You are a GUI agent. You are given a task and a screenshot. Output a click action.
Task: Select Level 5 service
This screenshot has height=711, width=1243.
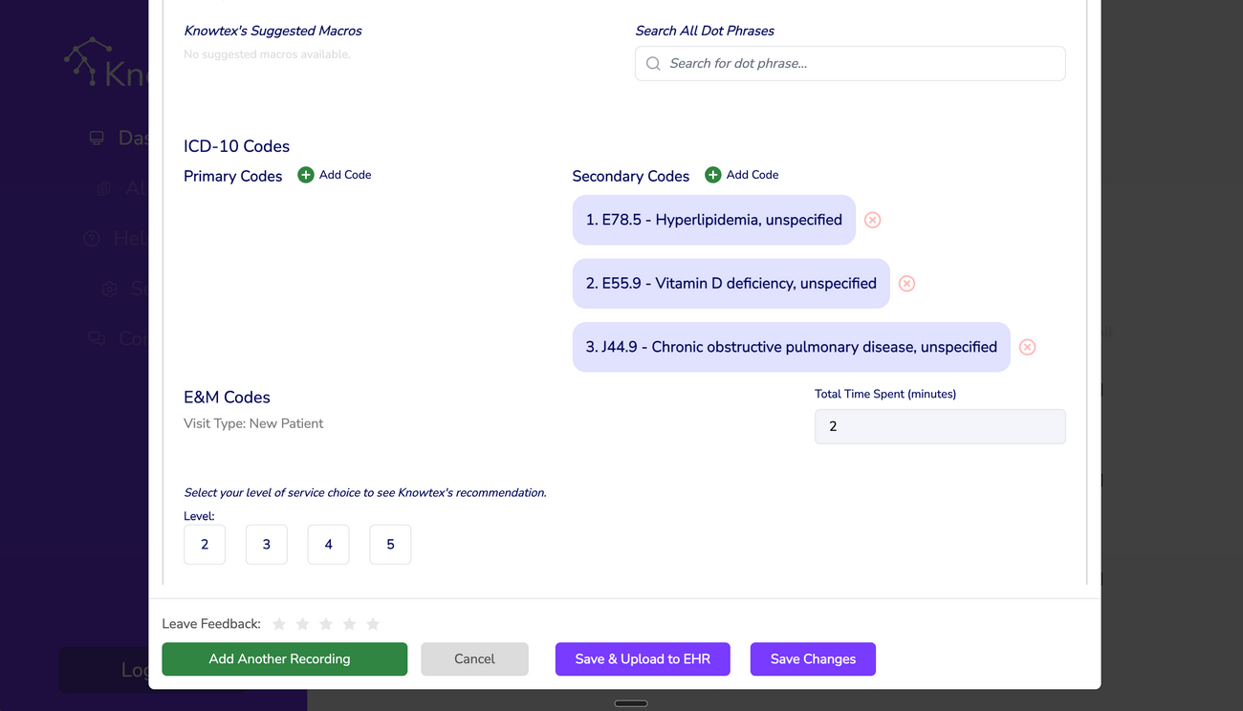click(390, 544)
